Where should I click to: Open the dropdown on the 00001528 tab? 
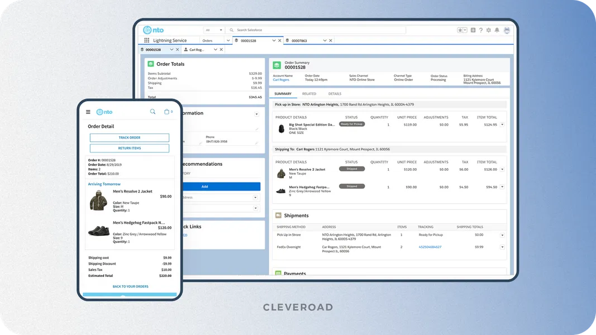coord(273,40)
